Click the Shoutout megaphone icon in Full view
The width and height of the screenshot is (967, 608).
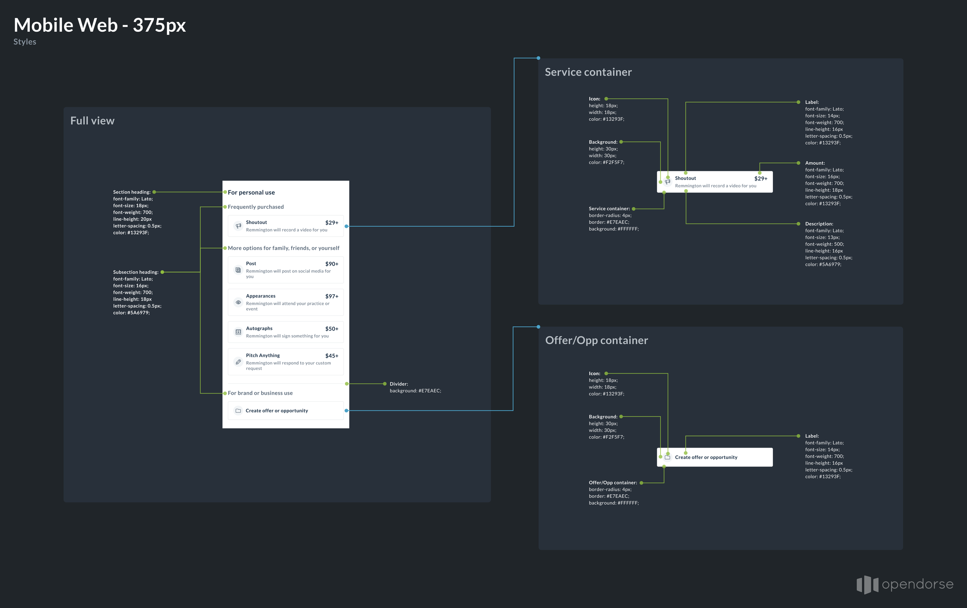coord(238,226)
